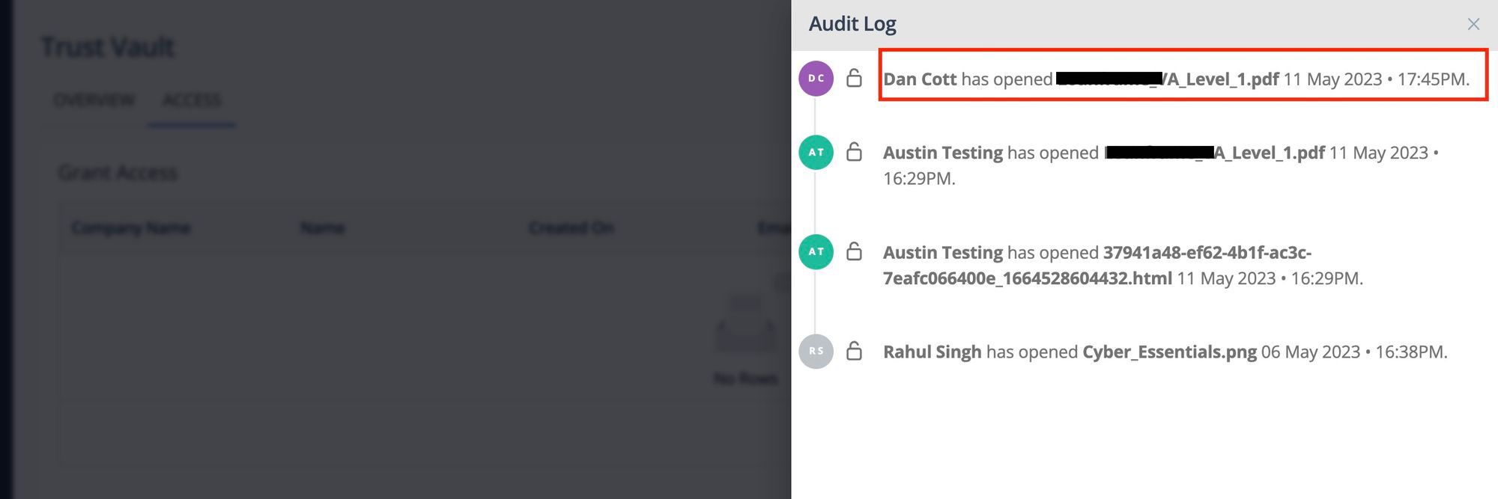This screenshot has width=1498, height=499.
Task: Switch to the OVERVIEW tab
Action: tap(94, 100)
